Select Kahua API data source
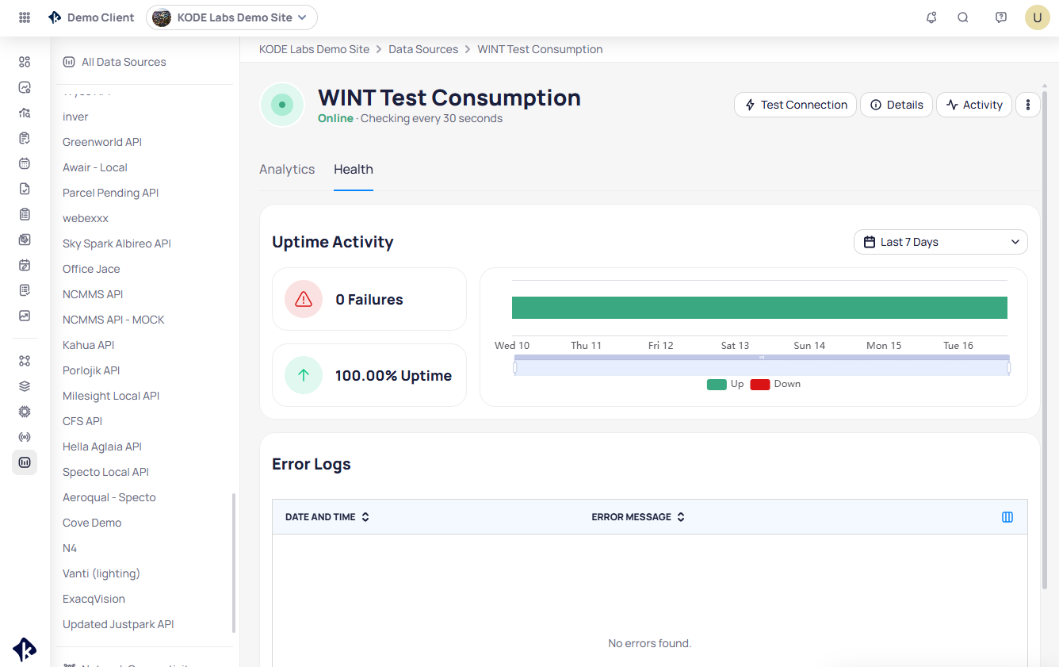The image size is (1059, 667). pos(89,345)
